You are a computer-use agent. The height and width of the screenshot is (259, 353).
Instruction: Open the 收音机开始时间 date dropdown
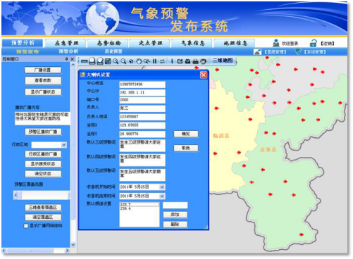[x=162, y=187]
